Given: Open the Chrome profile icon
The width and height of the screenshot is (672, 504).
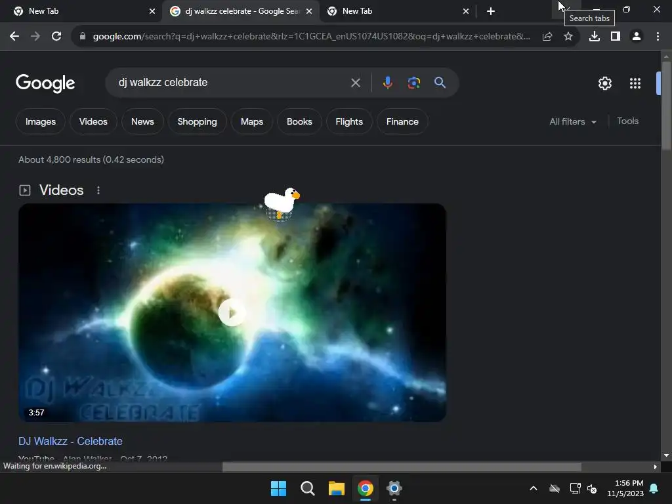Looking at the screenshot, I should point(637,37).
